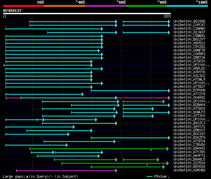Click the cyan =50char. scale bar legend
The width and height of the screenshot is (211, 179).
point(149,176)
